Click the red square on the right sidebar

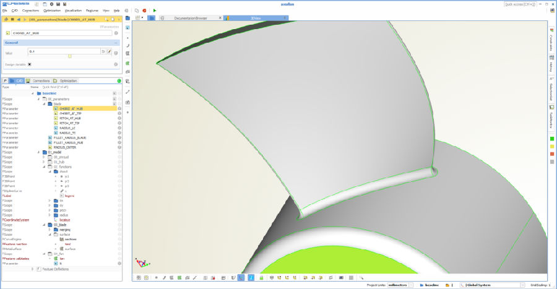click(x=551, y=154)
